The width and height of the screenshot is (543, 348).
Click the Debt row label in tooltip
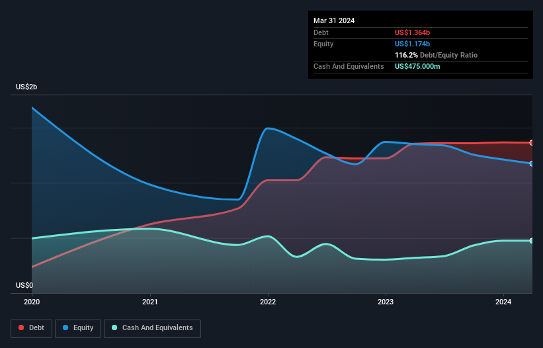tap(321, 32)
